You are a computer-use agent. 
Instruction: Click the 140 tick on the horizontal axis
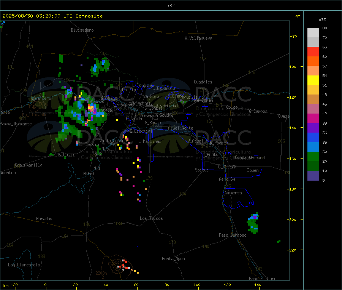click(258, 285)
